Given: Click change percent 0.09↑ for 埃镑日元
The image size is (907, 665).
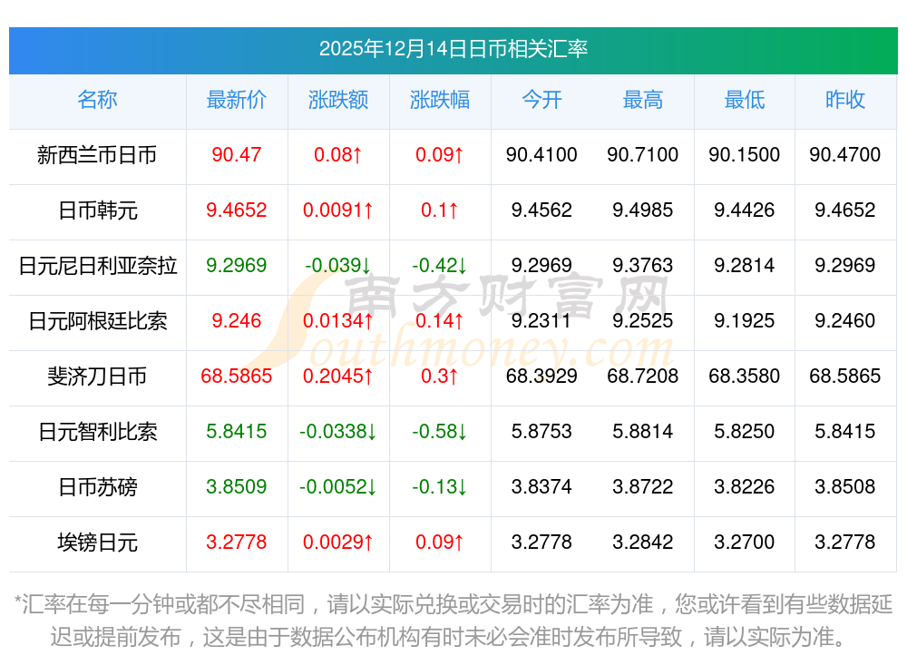Looking at the screenshot, I should tap(440, 542).
